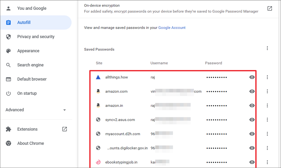
Task: Select Autofill in the sidebar
Action: [x=24, y=22]
